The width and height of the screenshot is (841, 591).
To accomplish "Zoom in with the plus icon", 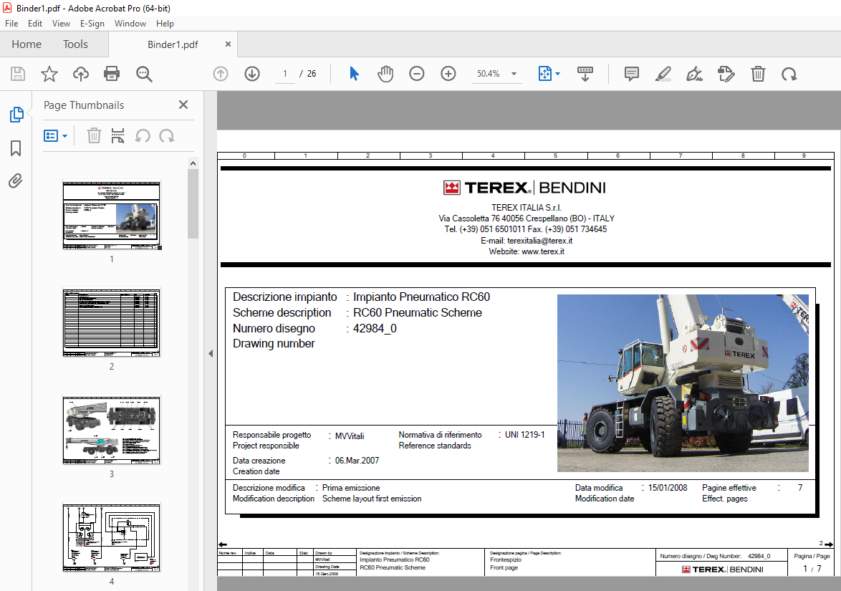I will pos(448,74).
